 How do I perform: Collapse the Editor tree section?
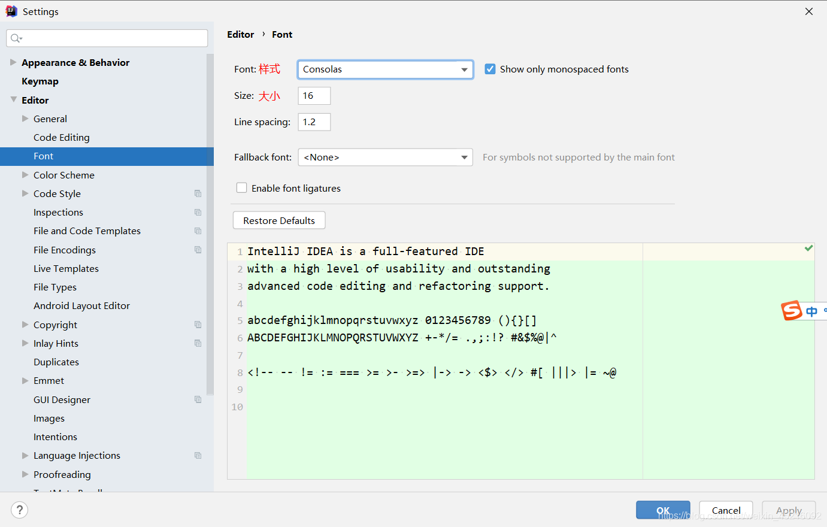(x=13, y=100)
